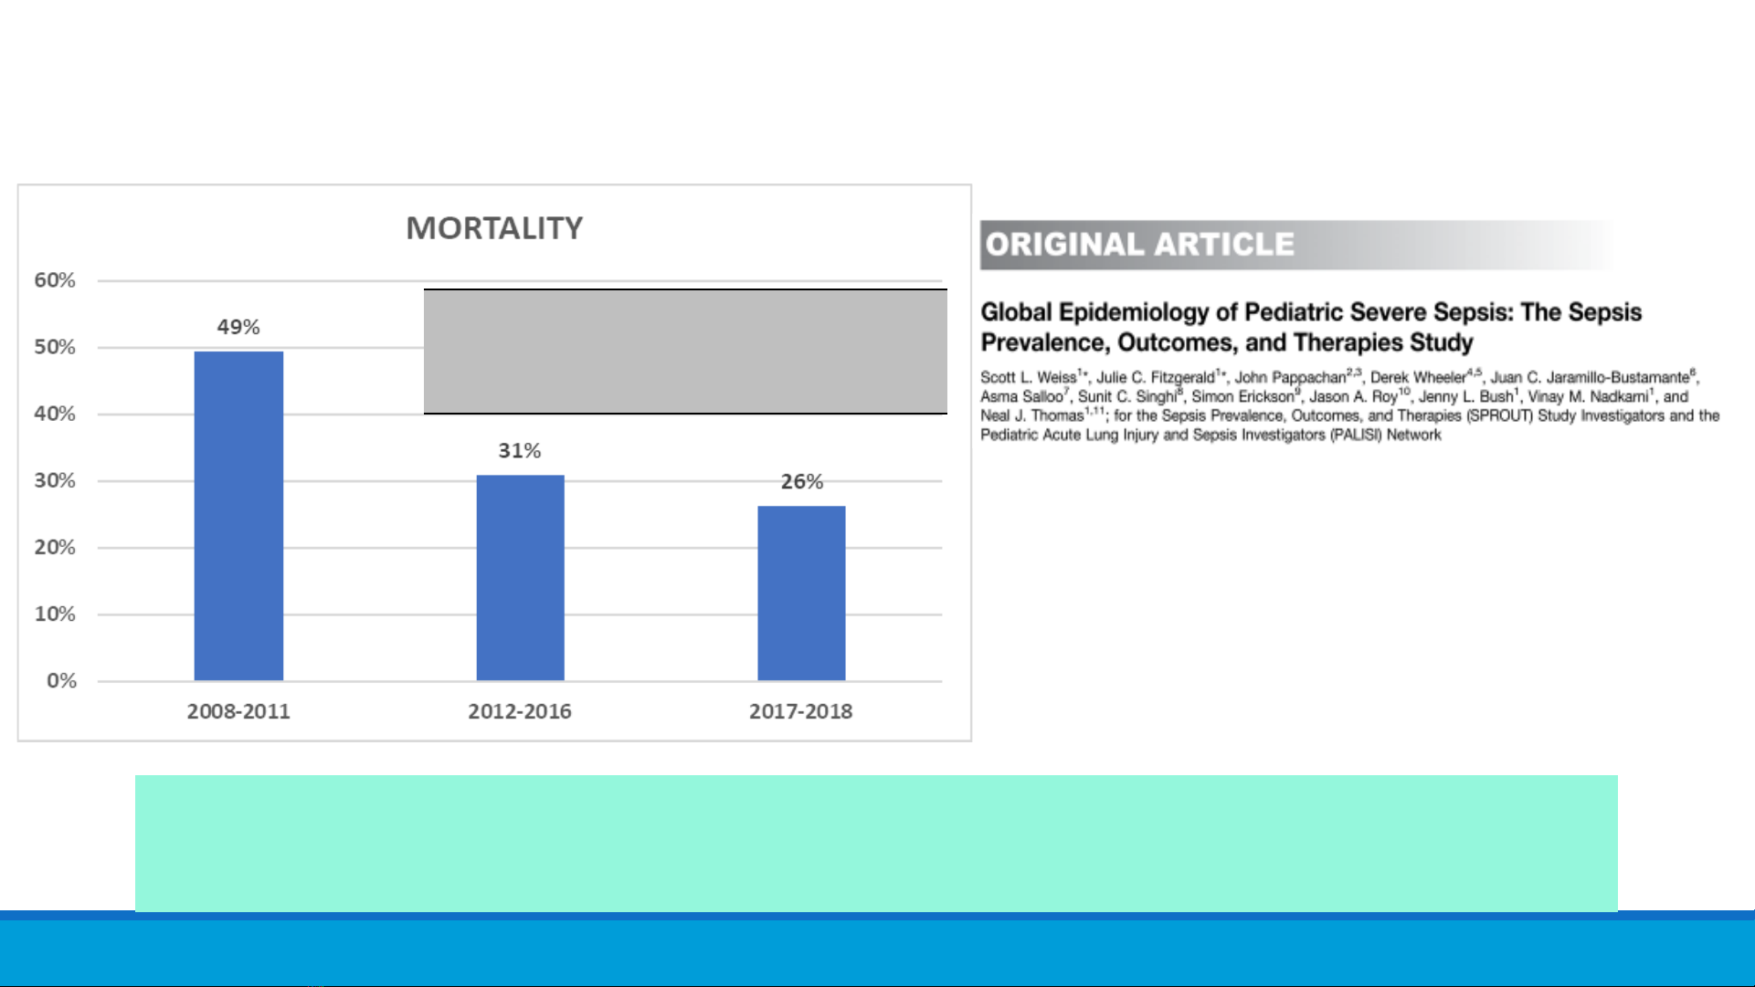Image resolution: width=1755 pixels, height=987 pixels.
Task: Select the 2017-2018 blue bar
Action: pyautogui.click(x=801, y=593)
